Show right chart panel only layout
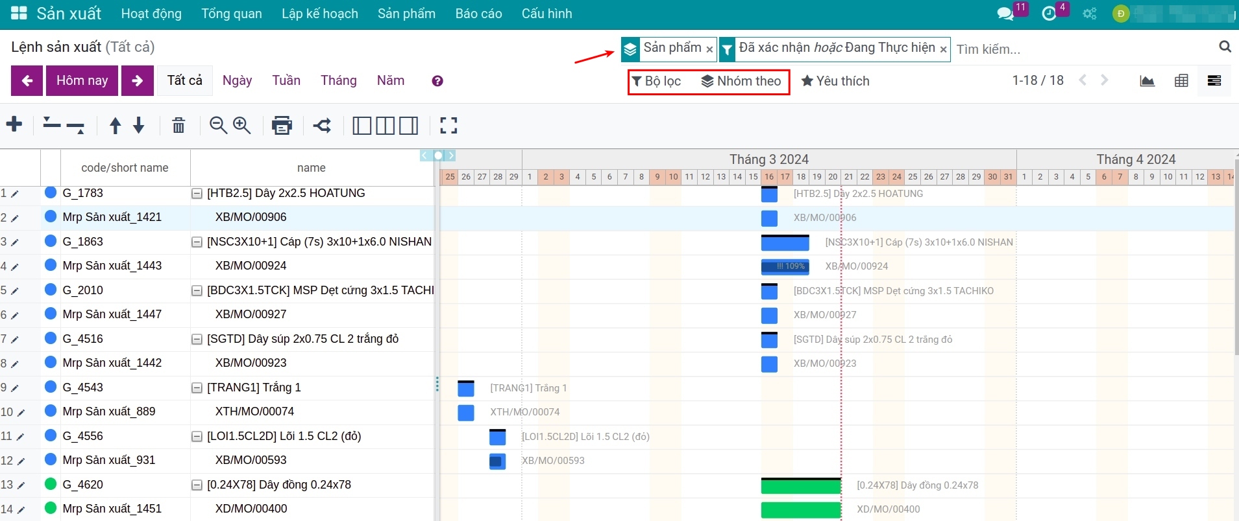 point(409,125)
